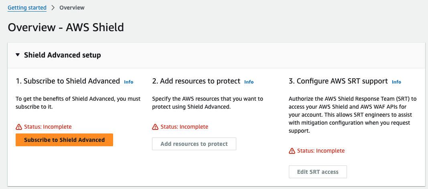The width and height of the screenshot is (428, 189).
Task: Click 'Authorize the AWS Shield Response Team' description
Action: pos(353,115)
